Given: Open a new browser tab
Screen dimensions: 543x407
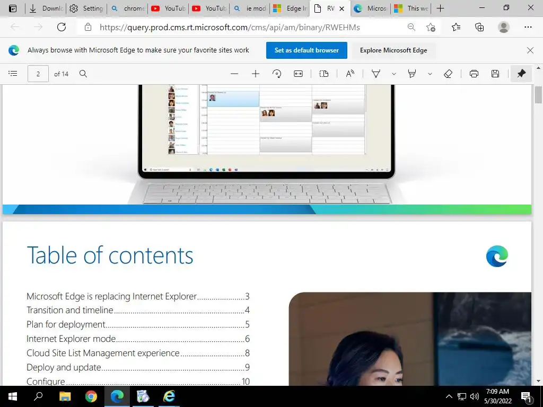Looking at the screenshot, I should pyautogui.click(x=440, y=8).
